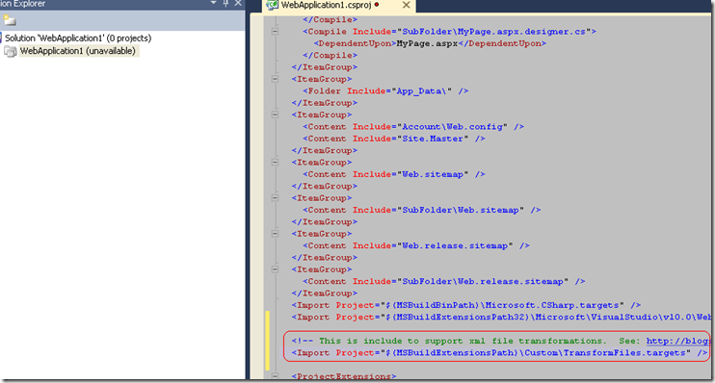Click the Folder Include="App_Data\" line

point(385,91)
